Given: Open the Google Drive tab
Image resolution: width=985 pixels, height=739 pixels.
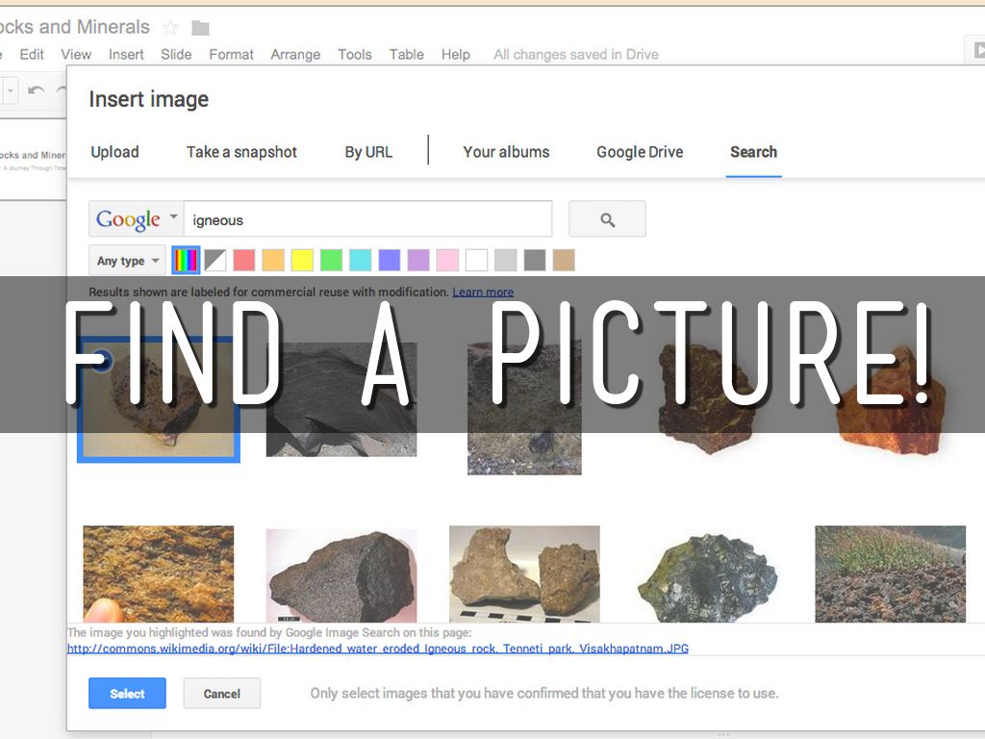Looking at the screenshot, I should click(640, 152).
